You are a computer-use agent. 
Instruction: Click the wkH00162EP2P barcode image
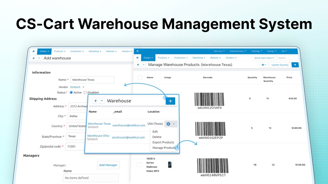tap(211, 131)
